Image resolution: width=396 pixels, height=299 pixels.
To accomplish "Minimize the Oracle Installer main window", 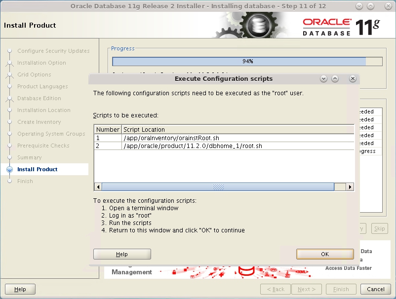I will [x=359, y=6].
